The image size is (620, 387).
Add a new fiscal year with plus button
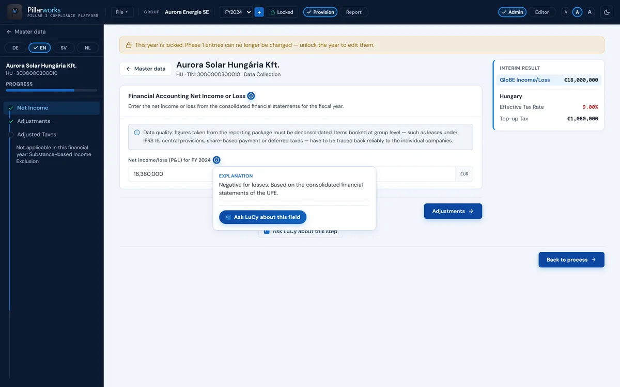[259, 12]
